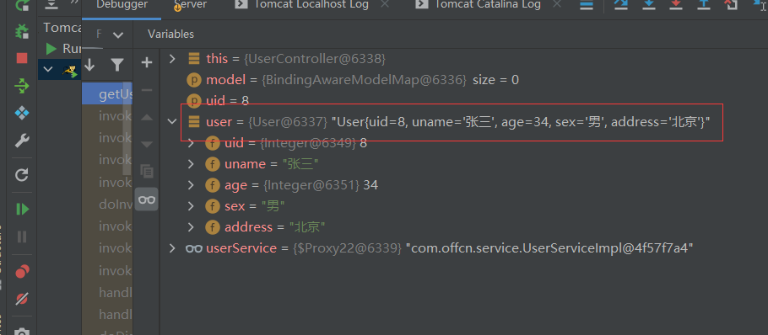
Task: Filter frames with the funnel icon
Action: coord(117,65)
